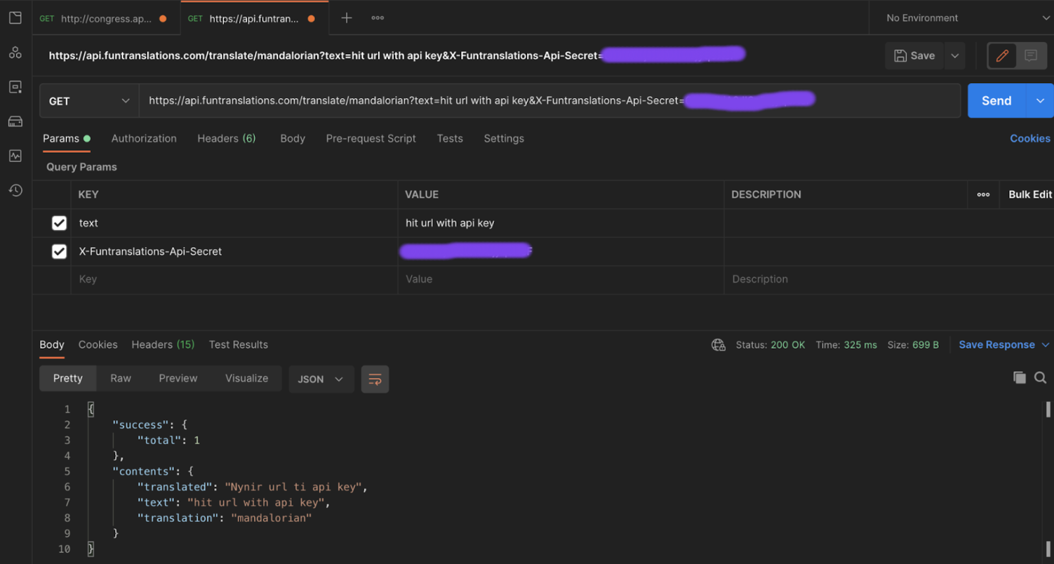Open column options three-dot icon in params table
This screenshot has height=564, width=1054.
coord(983,194)
